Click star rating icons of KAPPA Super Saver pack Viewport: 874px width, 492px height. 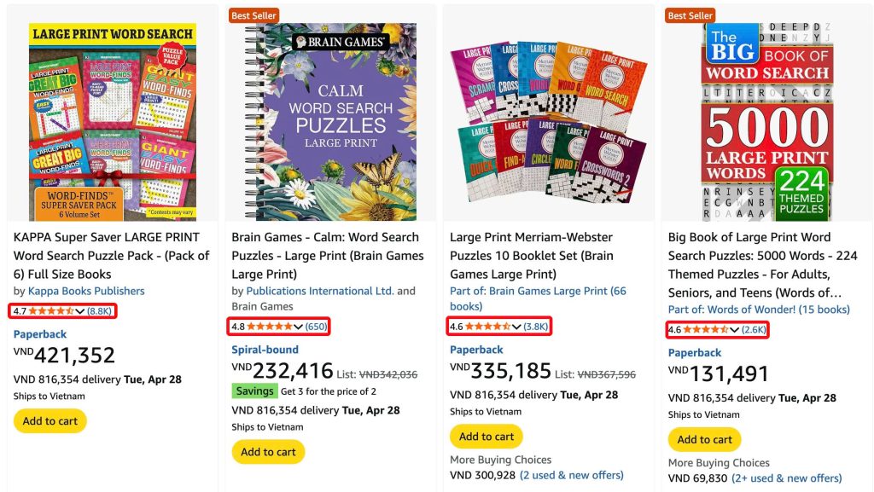pyautogui.click(x=51, y=311)
